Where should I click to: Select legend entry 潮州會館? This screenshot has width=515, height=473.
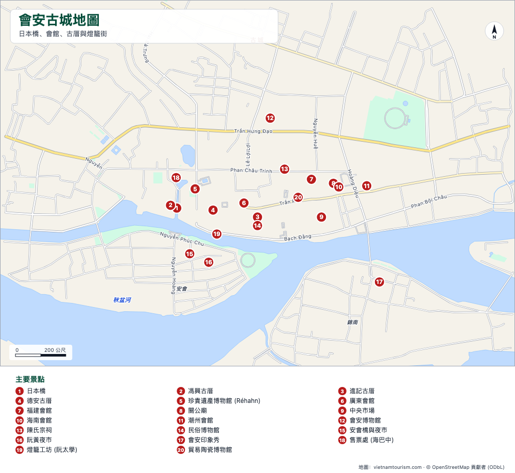click(200, 420)
